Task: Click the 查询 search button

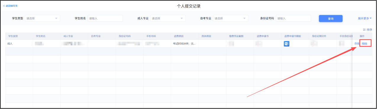Action: tap(331, 19)
